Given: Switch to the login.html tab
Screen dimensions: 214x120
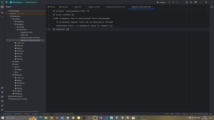Looking at the screenshot, I should (x=77, y=7).
